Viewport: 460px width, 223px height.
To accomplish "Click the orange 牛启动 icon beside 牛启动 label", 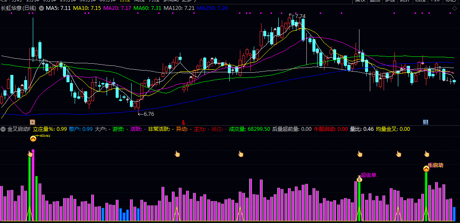I will click(x=426, y=169).
